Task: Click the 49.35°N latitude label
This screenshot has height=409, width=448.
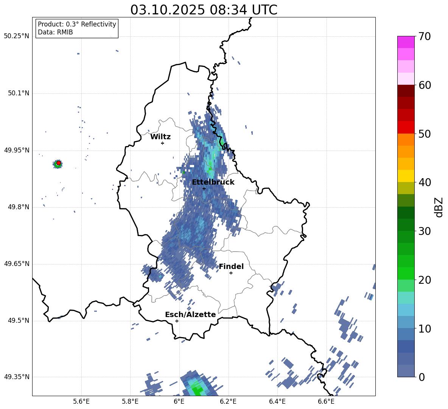Action: pos(17,377)
